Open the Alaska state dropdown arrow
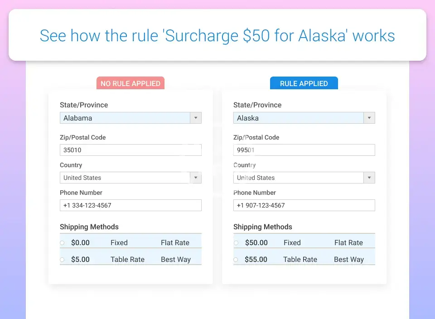Viewport: 435px width, 319px height. click(x=369, y=118)
